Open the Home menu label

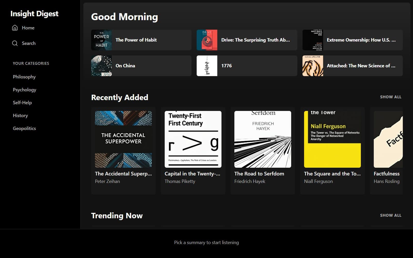click(x=28, y=28)
